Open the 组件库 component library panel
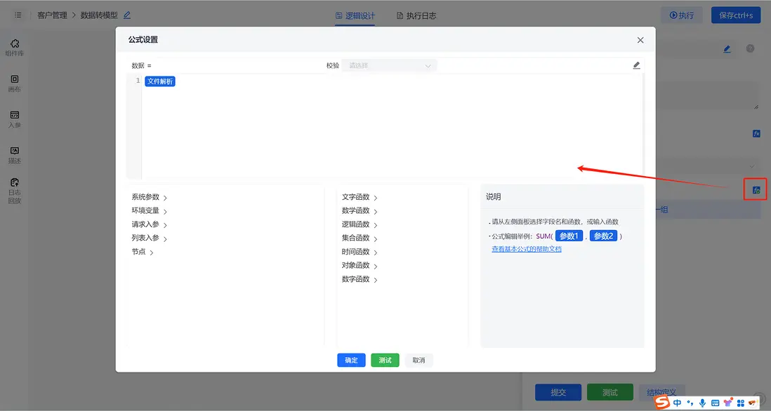The image size is (771, 411). pyautogui.click(x=14, y=48)
